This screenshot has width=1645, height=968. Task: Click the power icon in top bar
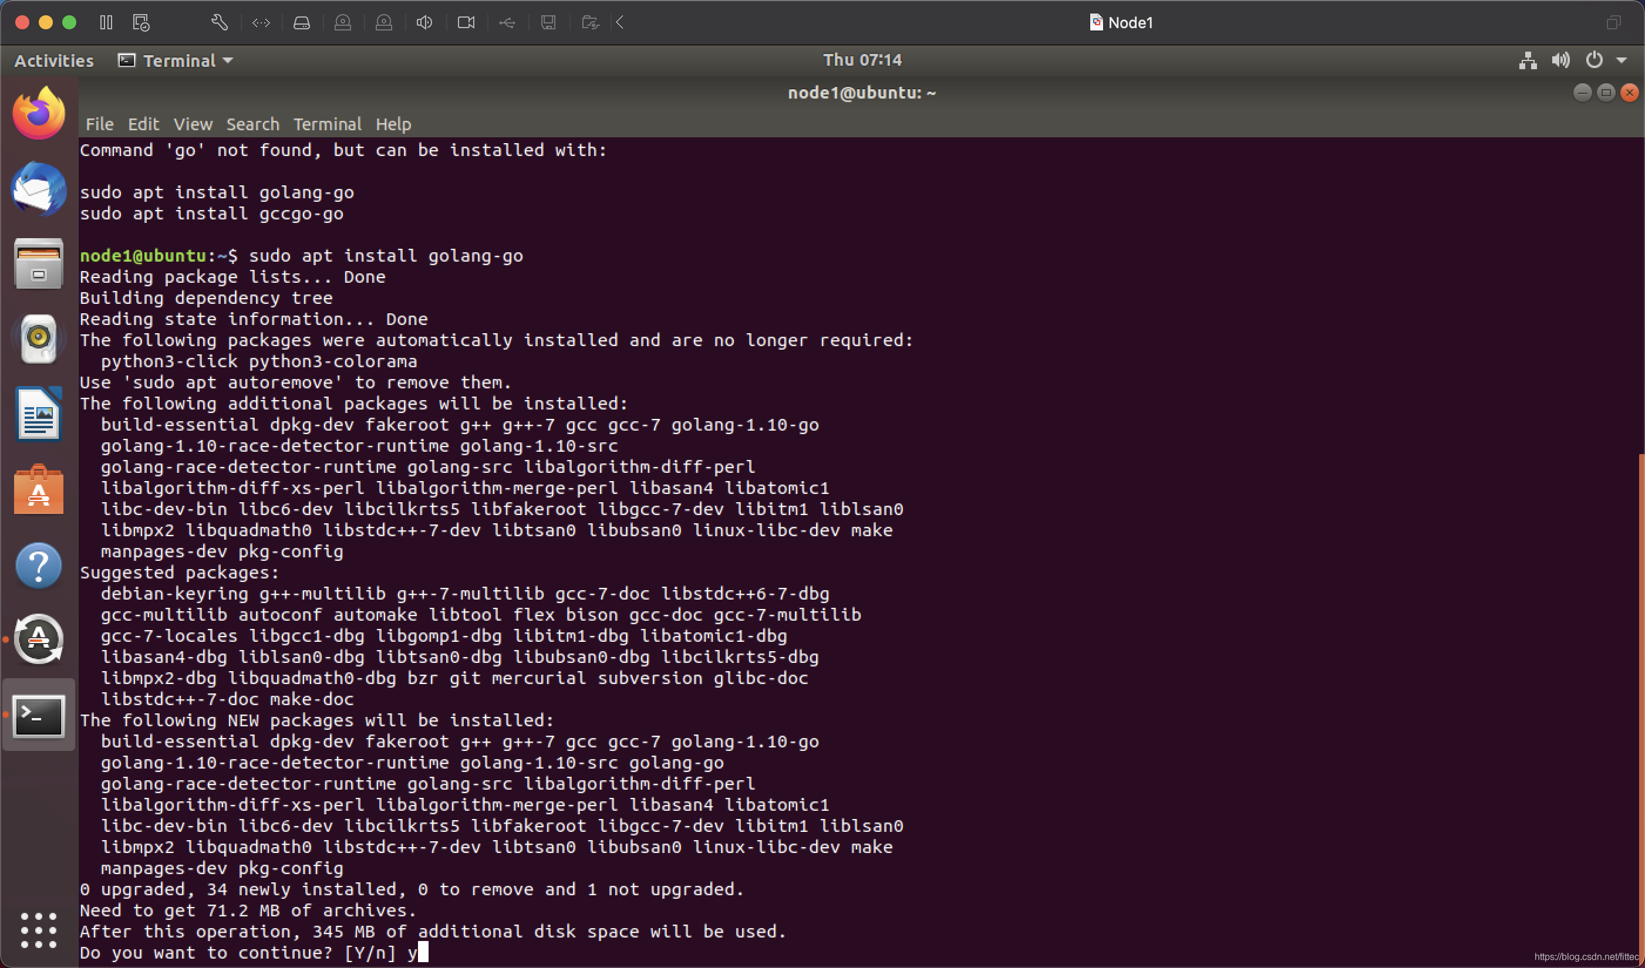point(1594,60)
